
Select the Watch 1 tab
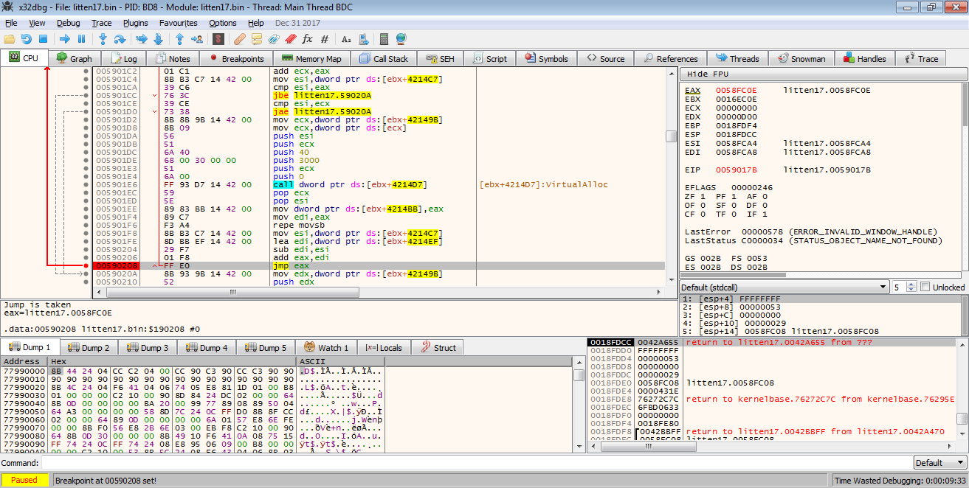click(x=327, y=347)
